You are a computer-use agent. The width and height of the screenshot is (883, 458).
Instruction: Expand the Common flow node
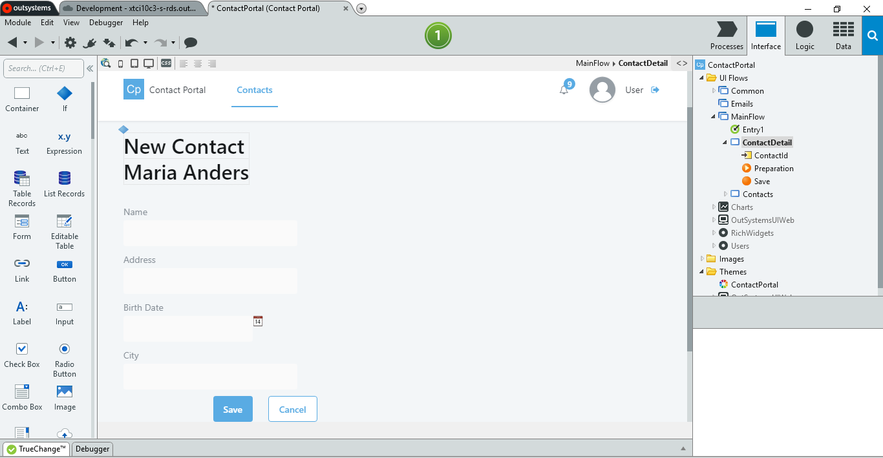(714, 91)
